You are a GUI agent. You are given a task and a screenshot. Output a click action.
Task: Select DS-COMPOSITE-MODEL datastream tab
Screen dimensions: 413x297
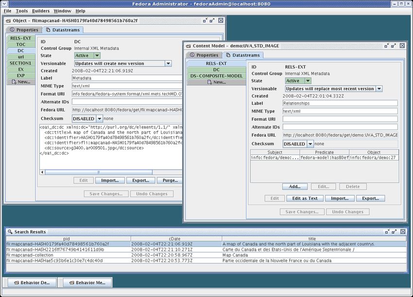[x=216, y=76]
